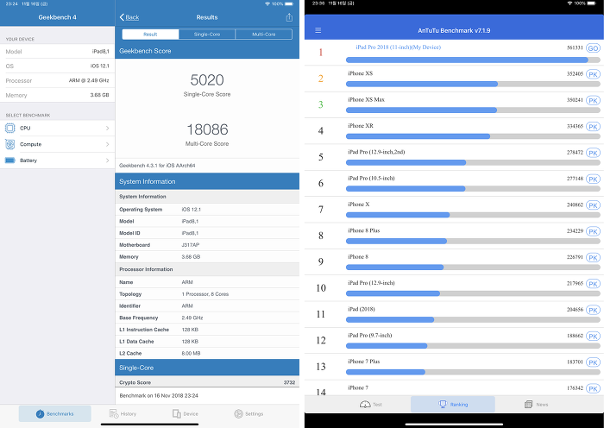Expand the Battery row chevron
This screenshot has width=604, height=428.
[x=108, y=160]
